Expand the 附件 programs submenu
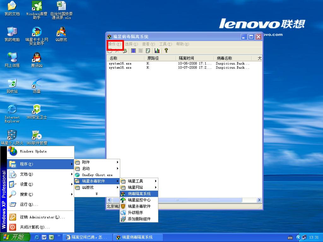The width and height of the screenshot is (323, 242). 97,162
